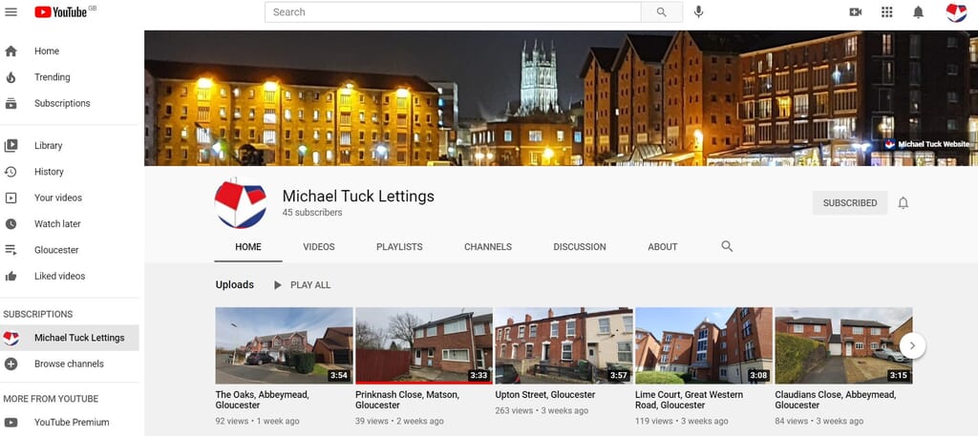Open Browse channels in sidebar
This screenshot has height=436, width=978.
[x=69, y=363]
